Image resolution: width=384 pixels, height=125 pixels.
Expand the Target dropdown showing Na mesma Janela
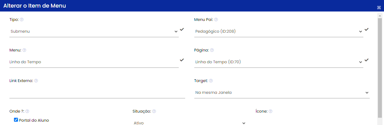click(x=282, y=93)
